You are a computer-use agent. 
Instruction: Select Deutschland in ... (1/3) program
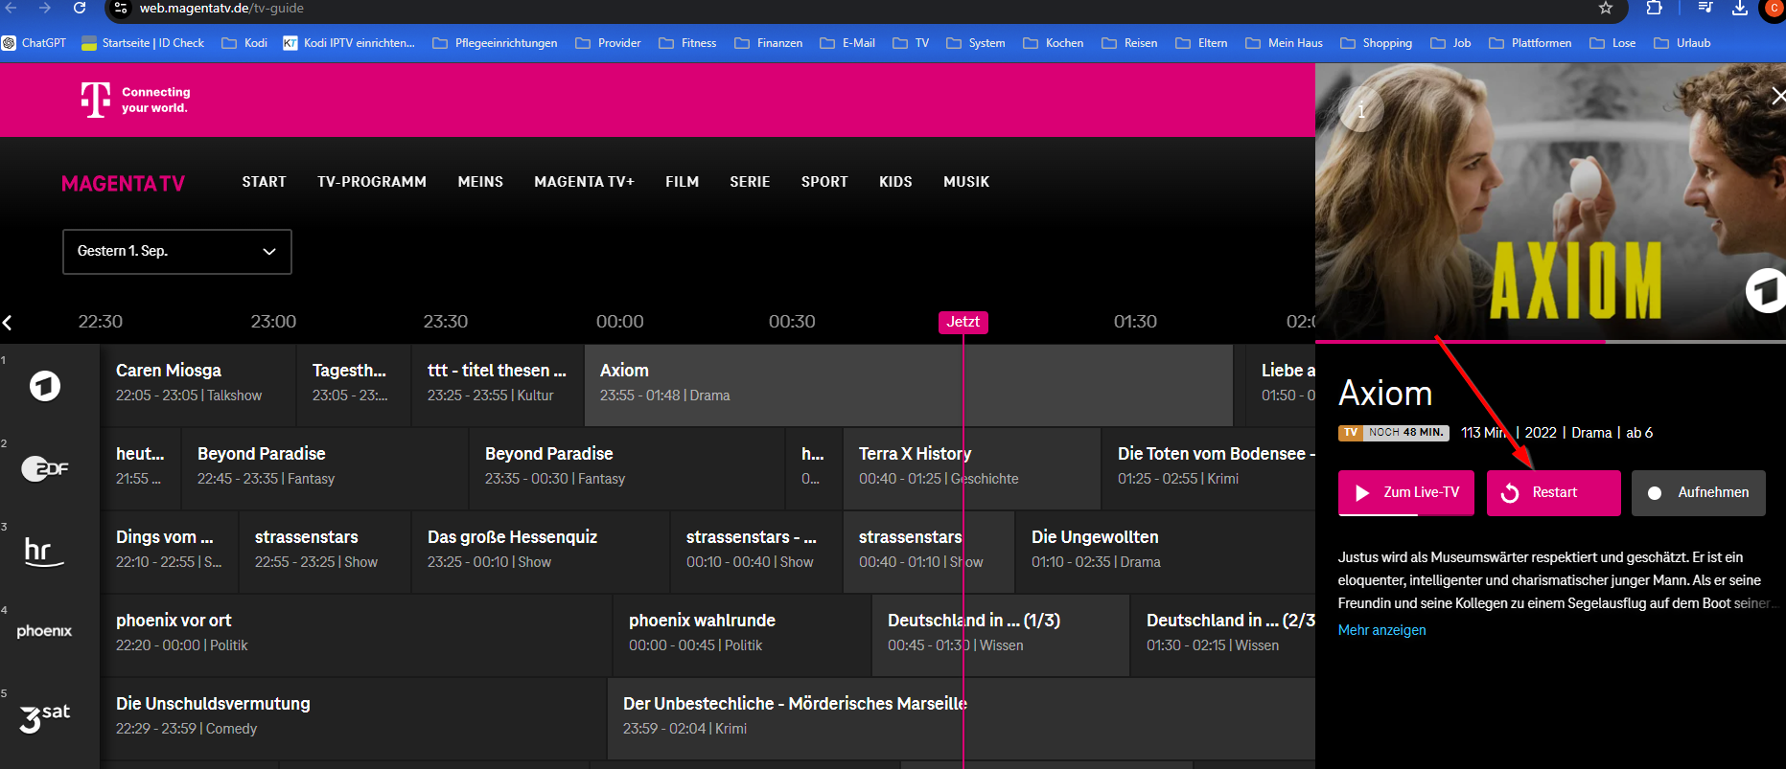tap(1001, 635)
